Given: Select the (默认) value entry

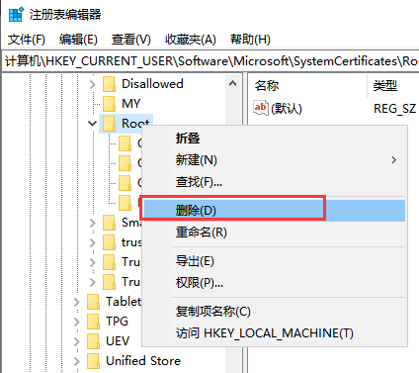Looking at the screenshot, I should (x=287, y=109).
